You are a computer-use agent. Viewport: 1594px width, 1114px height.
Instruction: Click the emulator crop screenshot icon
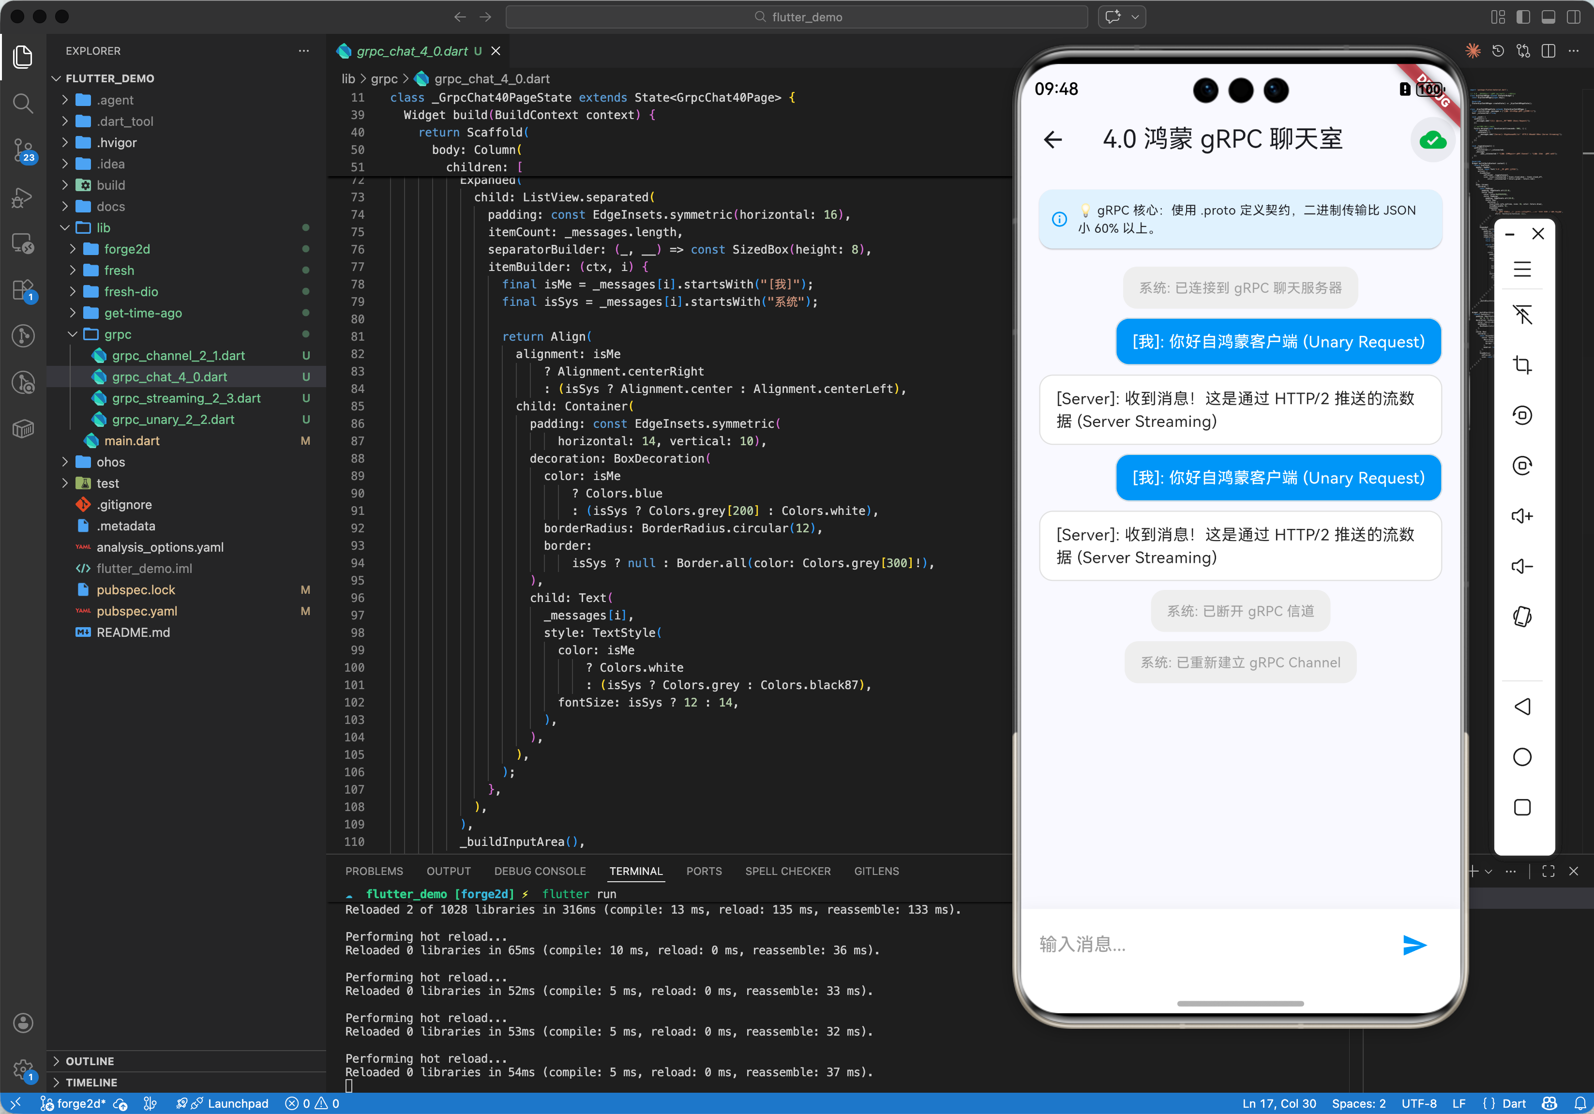pos(1522,364)
